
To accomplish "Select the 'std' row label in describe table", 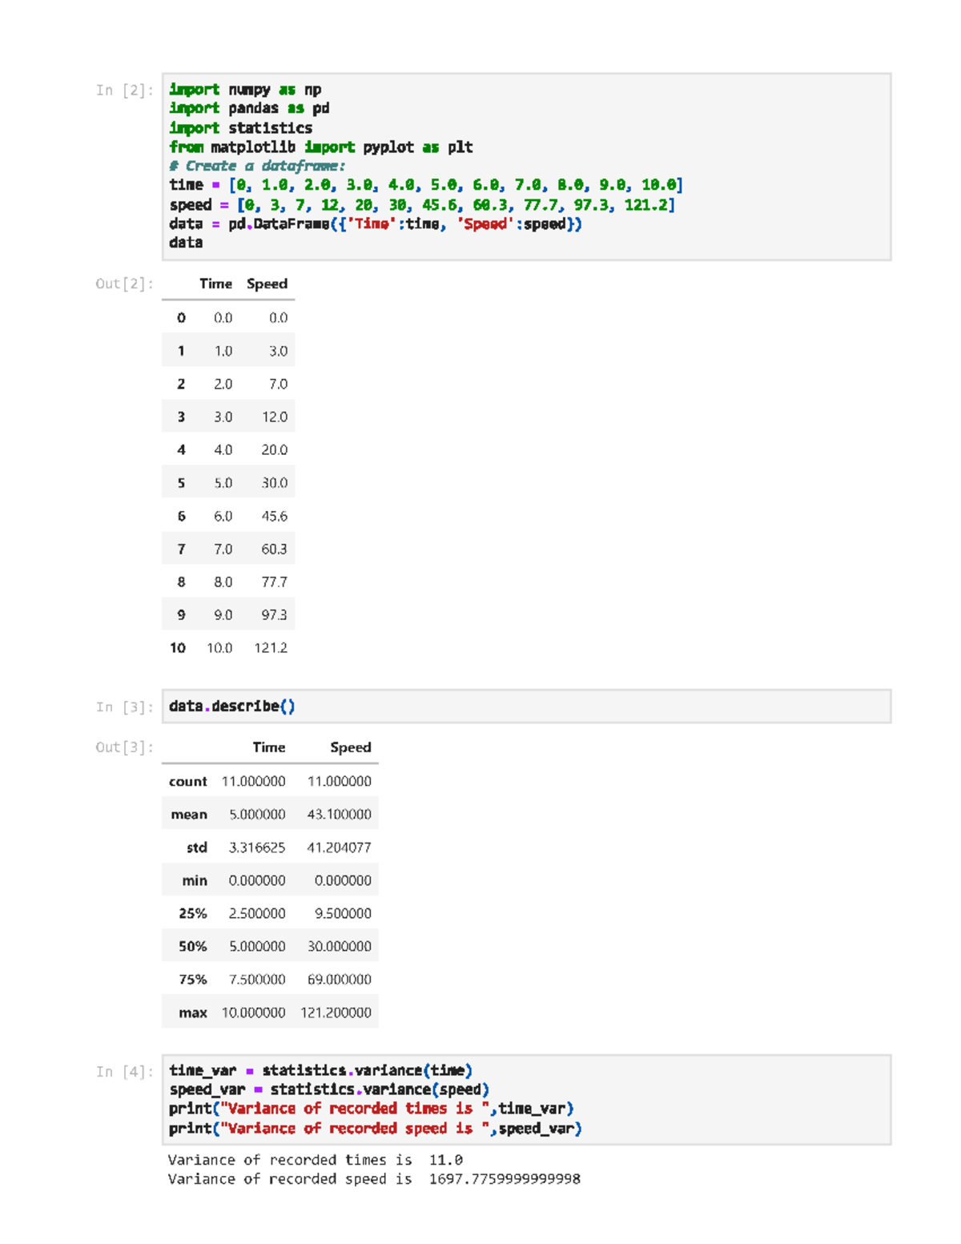I will (x=197, y=847).
